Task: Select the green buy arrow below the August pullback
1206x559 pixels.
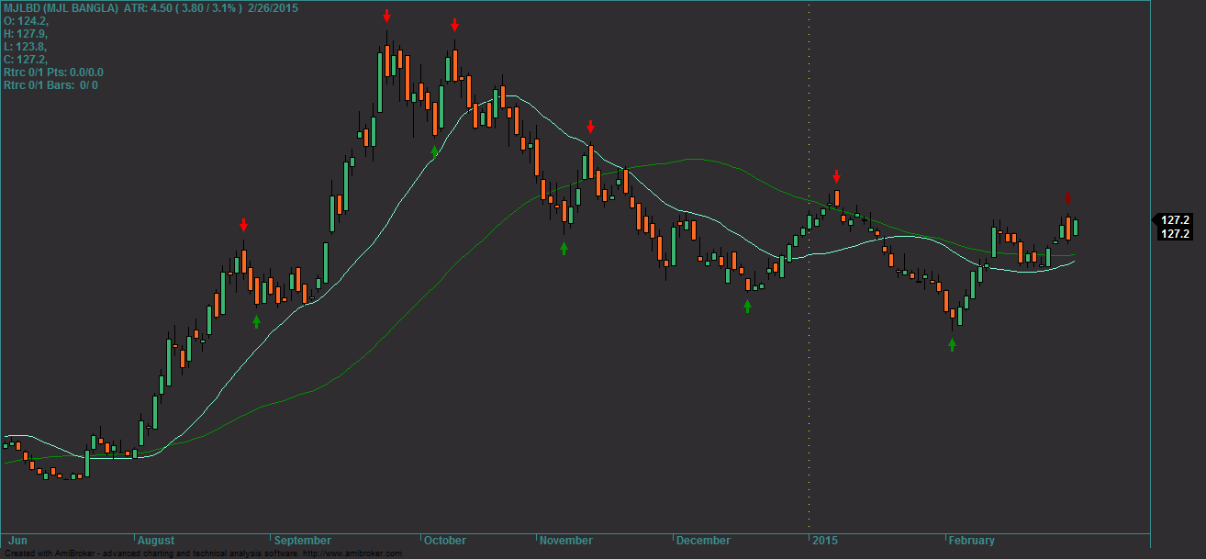Action: [x=256, y=321]
